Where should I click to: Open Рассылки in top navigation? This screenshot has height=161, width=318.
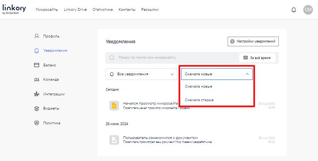tap(150, 10)
